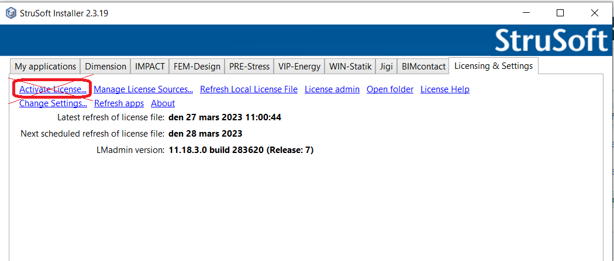Click the Activate License link
Image resolution: width=614 pixels, height=261 pixels.
(x=53, y=89)
